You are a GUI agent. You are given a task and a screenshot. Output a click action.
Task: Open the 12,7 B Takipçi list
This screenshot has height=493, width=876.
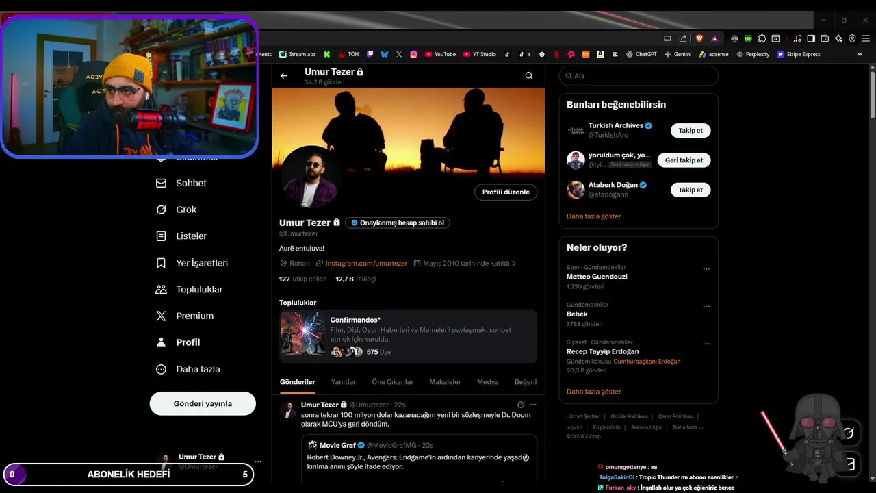pyautogui.click(x=355, y=279)
